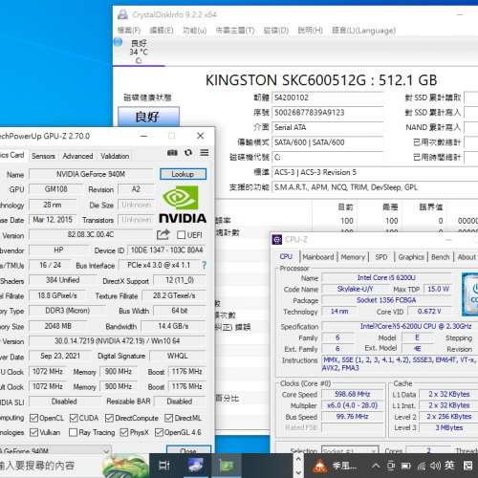This screenshot has height=478, width=478.
Task: Show hidden tray icons chevron
Action: coord(376,466)
